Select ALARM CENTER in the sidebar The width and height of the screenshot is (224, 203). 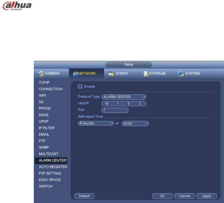[x=51, y=160]
